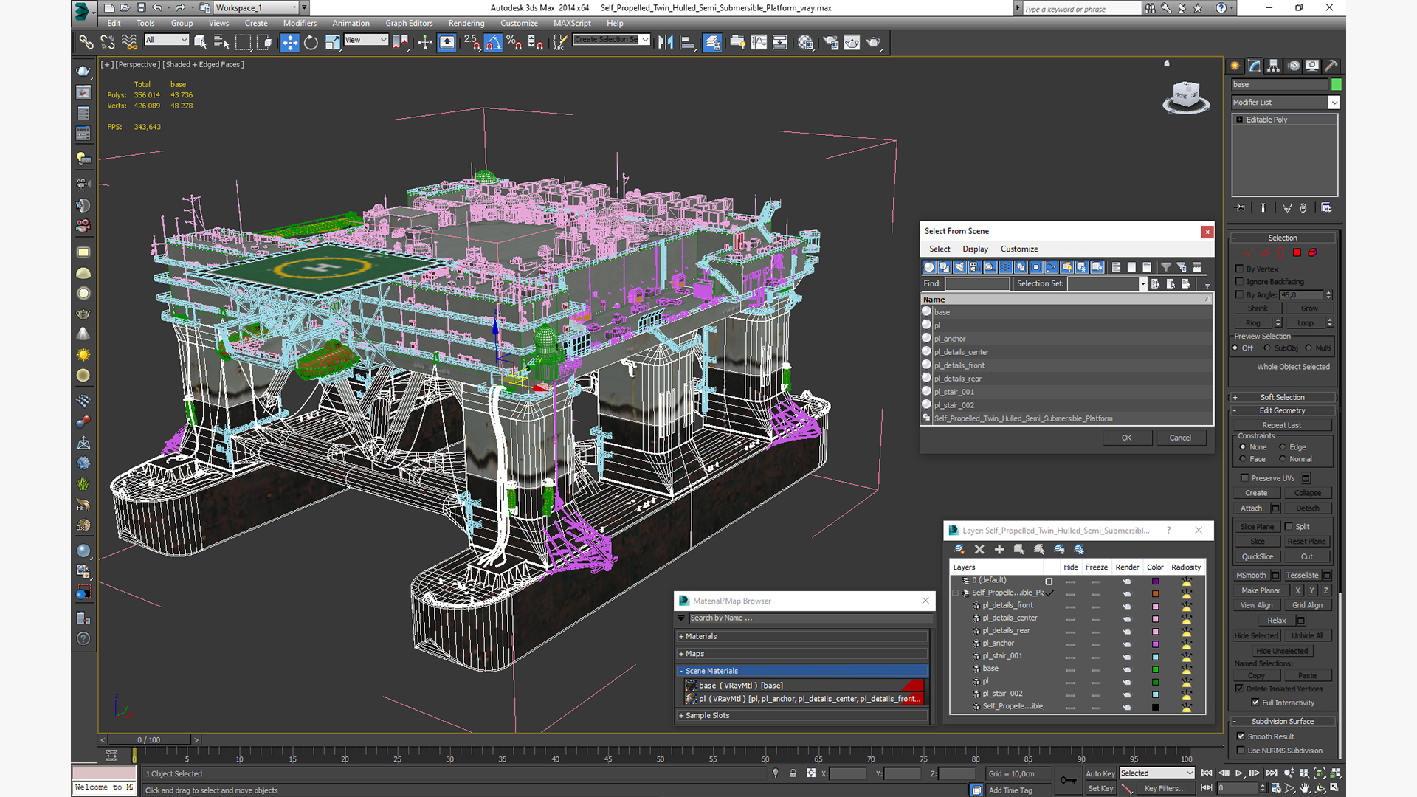The width and height of the screenshot is (1417, 797).
Task: Open the Selection Set dropdown in Select From Scene
Action: [x=1142, y=283]
